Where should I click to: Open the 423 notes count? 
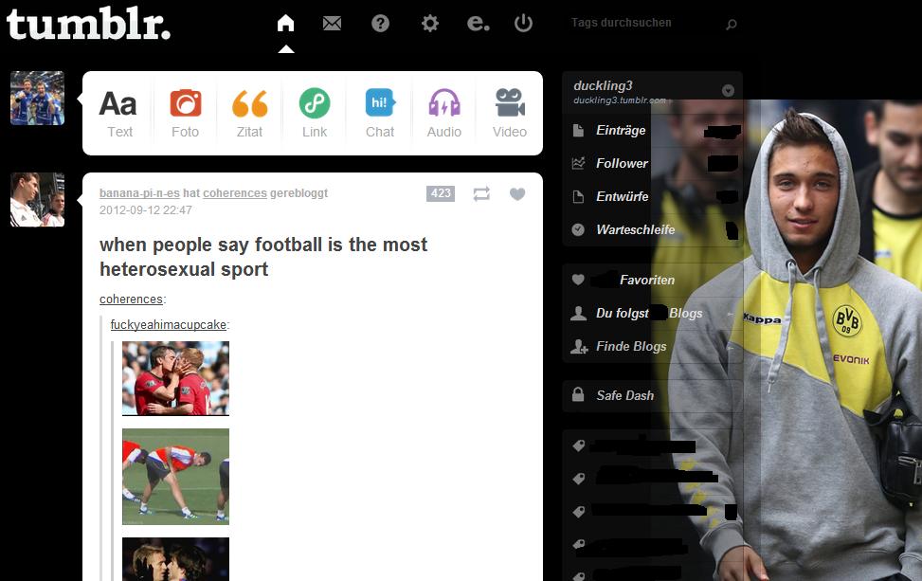[x=441, y=193]
